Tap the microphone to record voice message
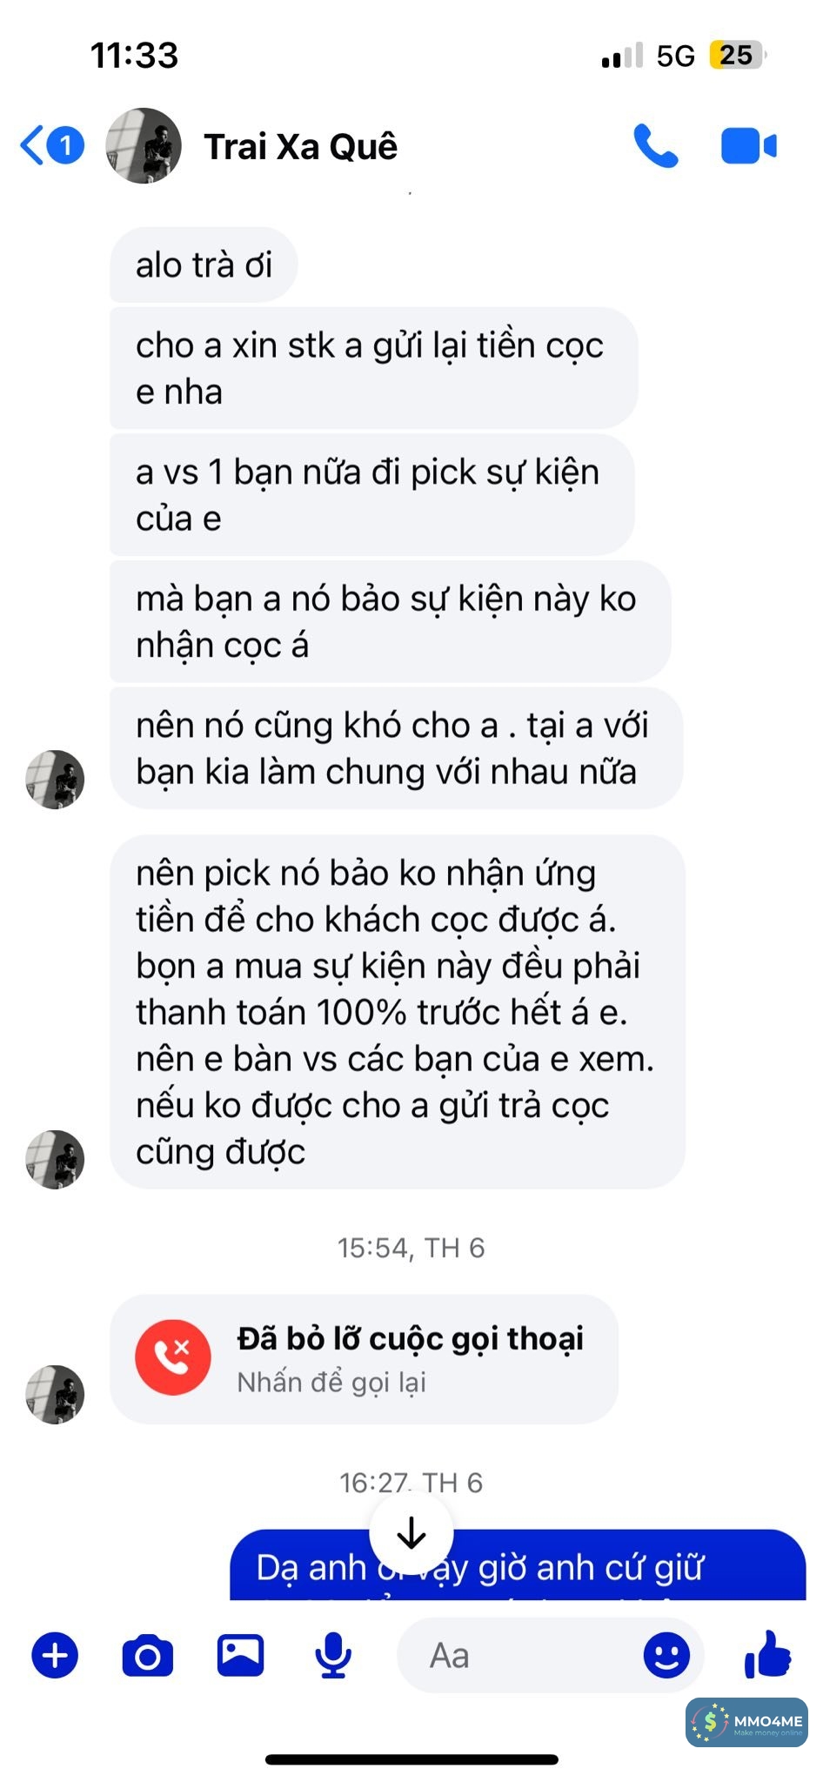Screen dimensions: 823x1782 [x=333, y=1655]
